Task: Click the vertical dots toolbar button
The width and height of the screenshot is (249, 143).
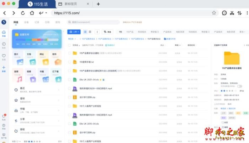Action: [x=97, y=32]
